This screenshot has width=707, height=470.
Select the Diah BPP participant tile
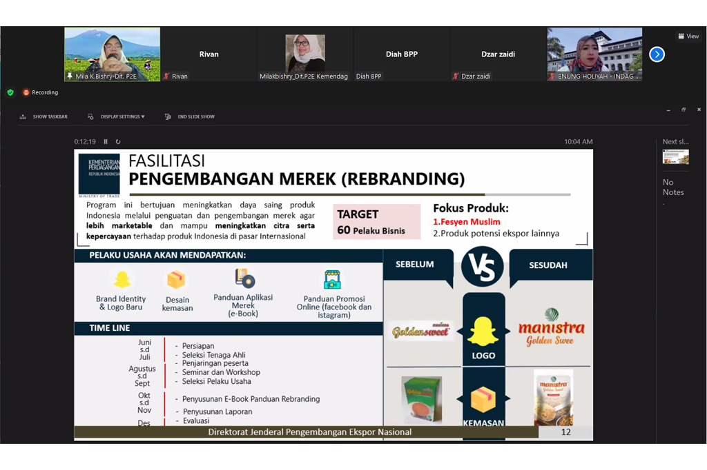coord(402,54)
